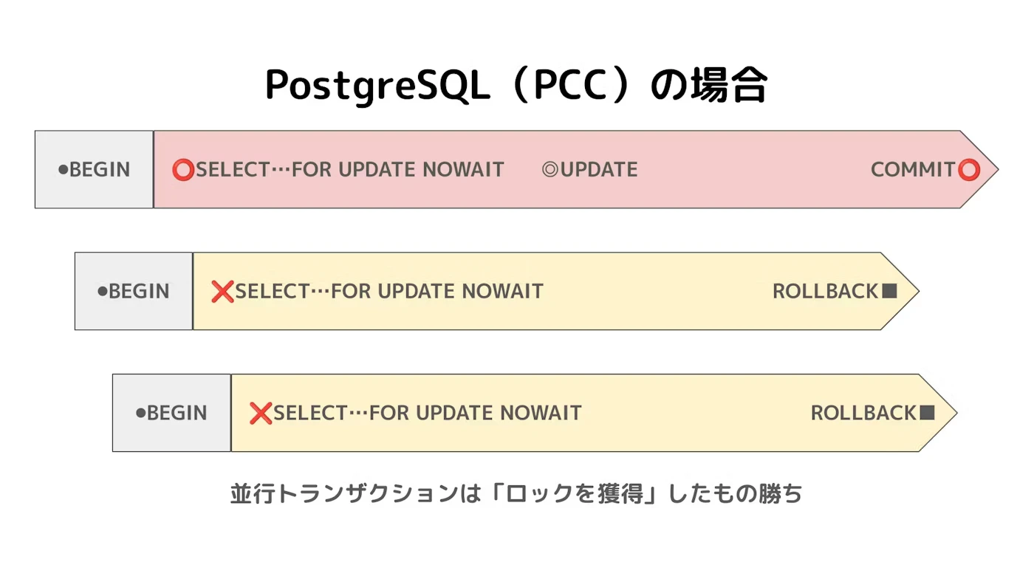
Task: Select the BEGIN box of first transaction
Action: coord(95,169)
